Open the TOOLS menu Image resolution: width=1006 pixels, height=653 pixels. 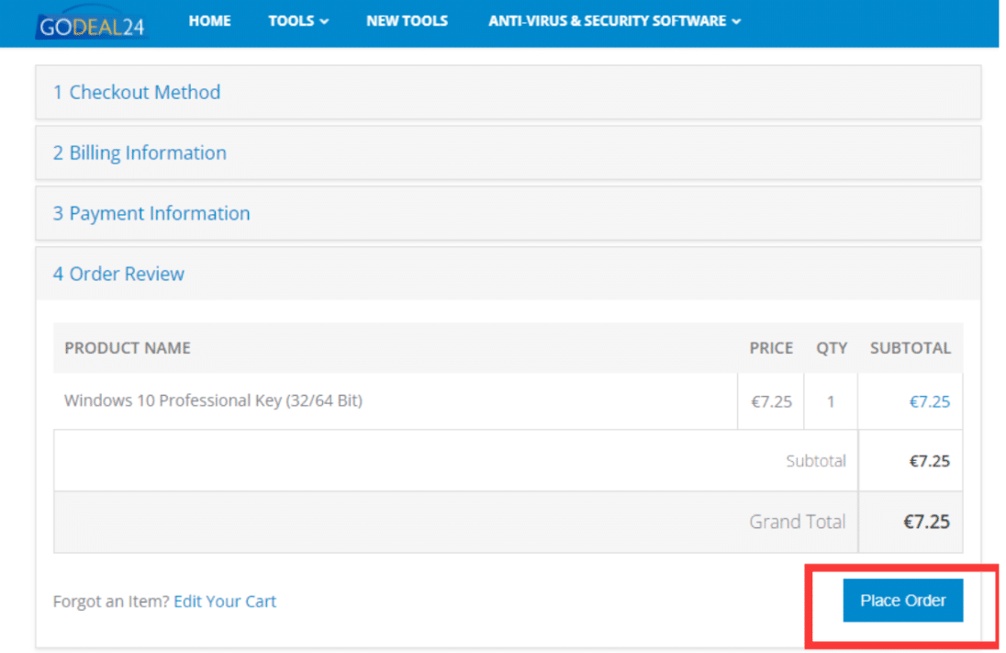point(297,21)
